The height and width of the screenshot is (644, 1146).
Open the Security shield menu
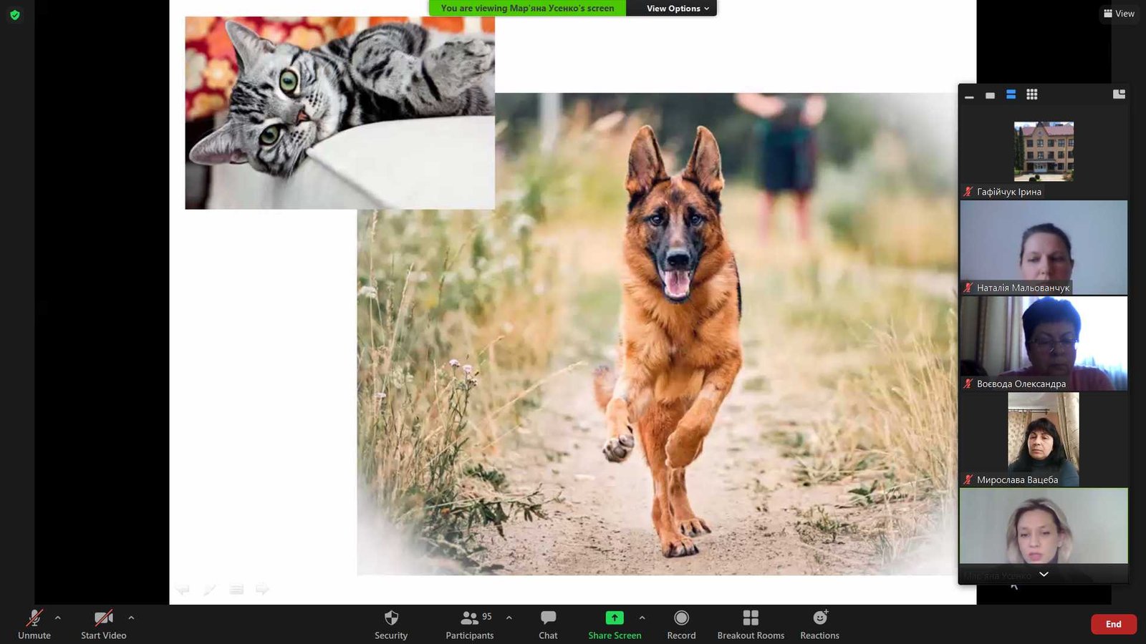pyautogui.click(x=391, y=624)
